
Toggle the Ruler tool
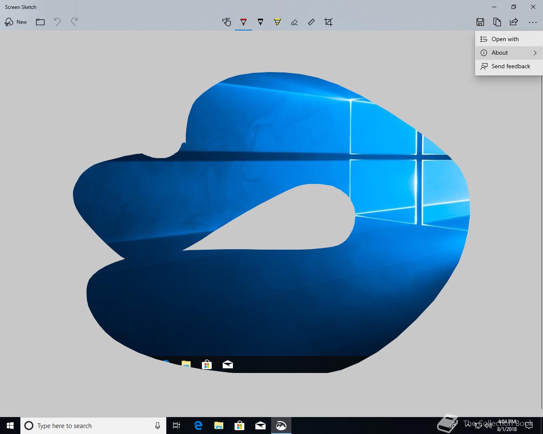pos(311,22)
